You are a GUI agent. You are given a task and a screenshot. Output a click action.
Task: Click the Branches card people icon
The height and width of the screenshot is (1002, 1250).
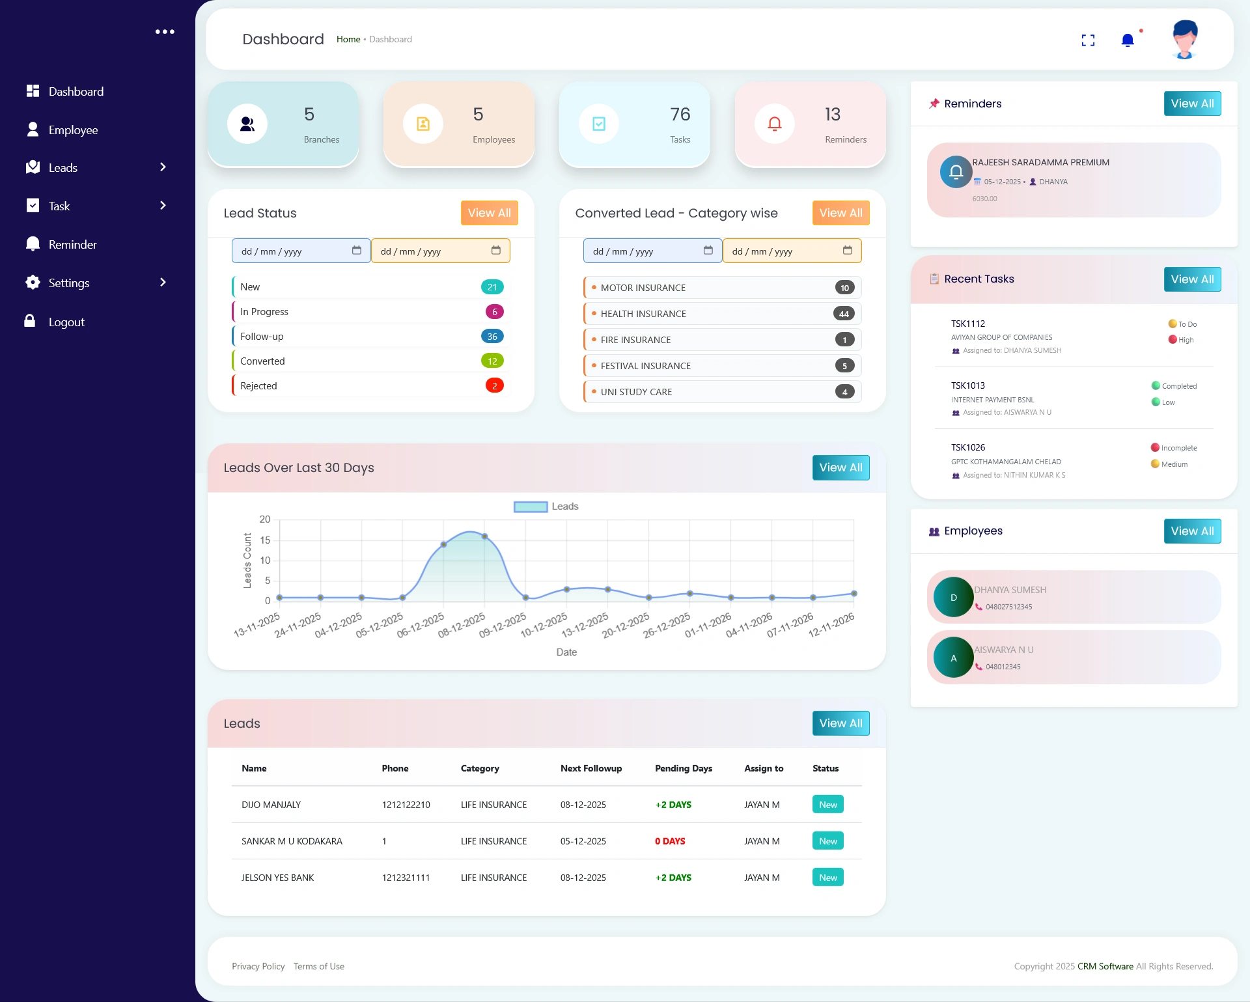tap(247, 124)
